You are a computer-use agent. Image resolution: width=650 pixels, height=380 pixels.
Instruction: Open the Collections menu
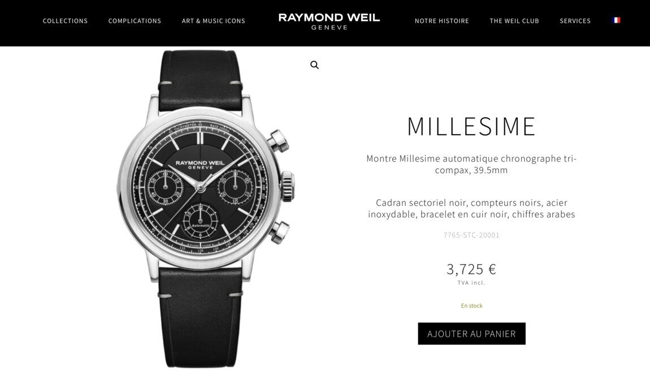point(65,21)
